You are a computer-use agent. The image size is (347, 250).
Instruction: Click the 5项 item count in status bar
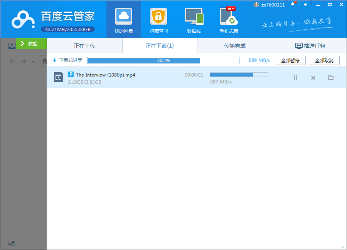point(11,243)
